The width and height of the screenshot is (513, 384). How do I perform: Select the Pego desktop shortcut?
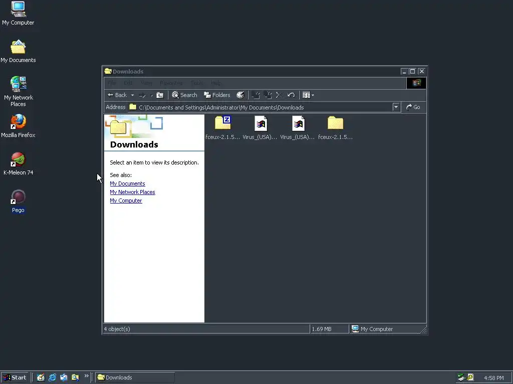pos(18,201)
